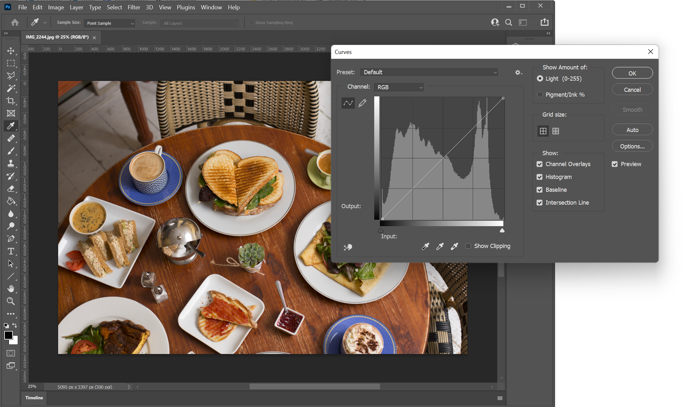Screen dimensions: 698x407
Task: Pick the Horizontal Type tool
Action: [11, 251]
